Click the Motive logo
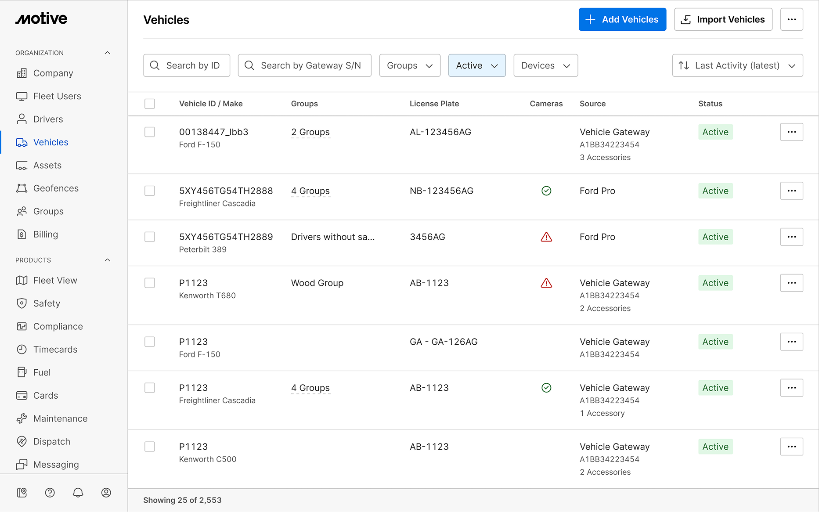 click(41, 18)
